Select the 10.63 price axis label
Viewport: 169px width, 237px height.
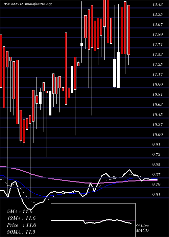tap(158, 105)
